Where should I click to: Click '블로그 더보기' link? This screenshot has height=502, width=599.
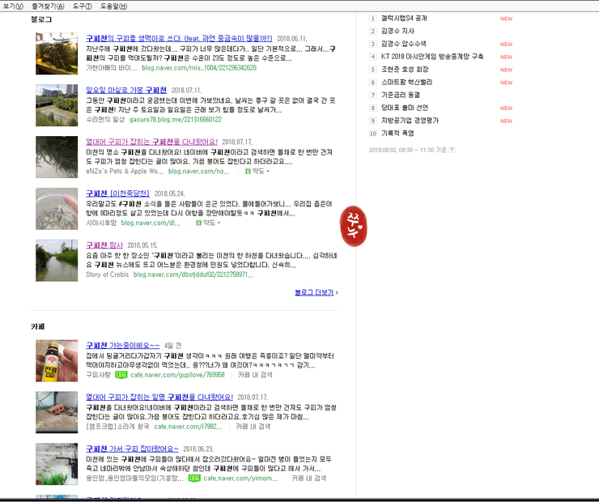316,292
